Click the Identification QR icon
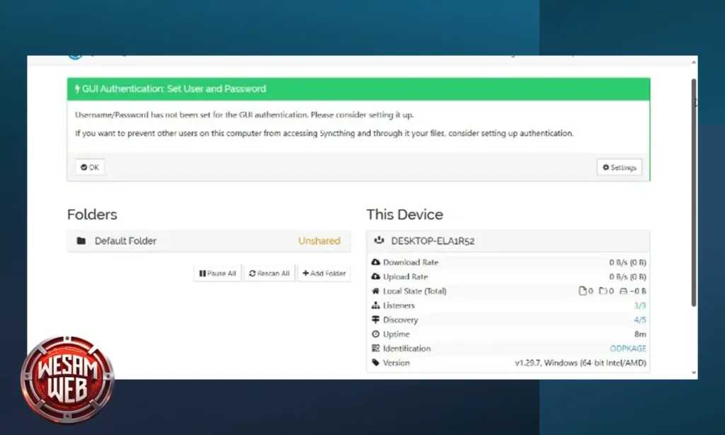Screen dimensions: 725x435 (376, 348)
